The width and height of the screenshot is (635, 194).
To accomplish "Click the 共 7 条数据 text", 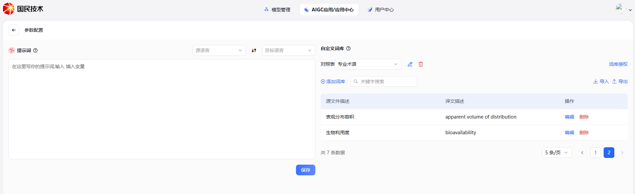I will click(x=333, y=153).
